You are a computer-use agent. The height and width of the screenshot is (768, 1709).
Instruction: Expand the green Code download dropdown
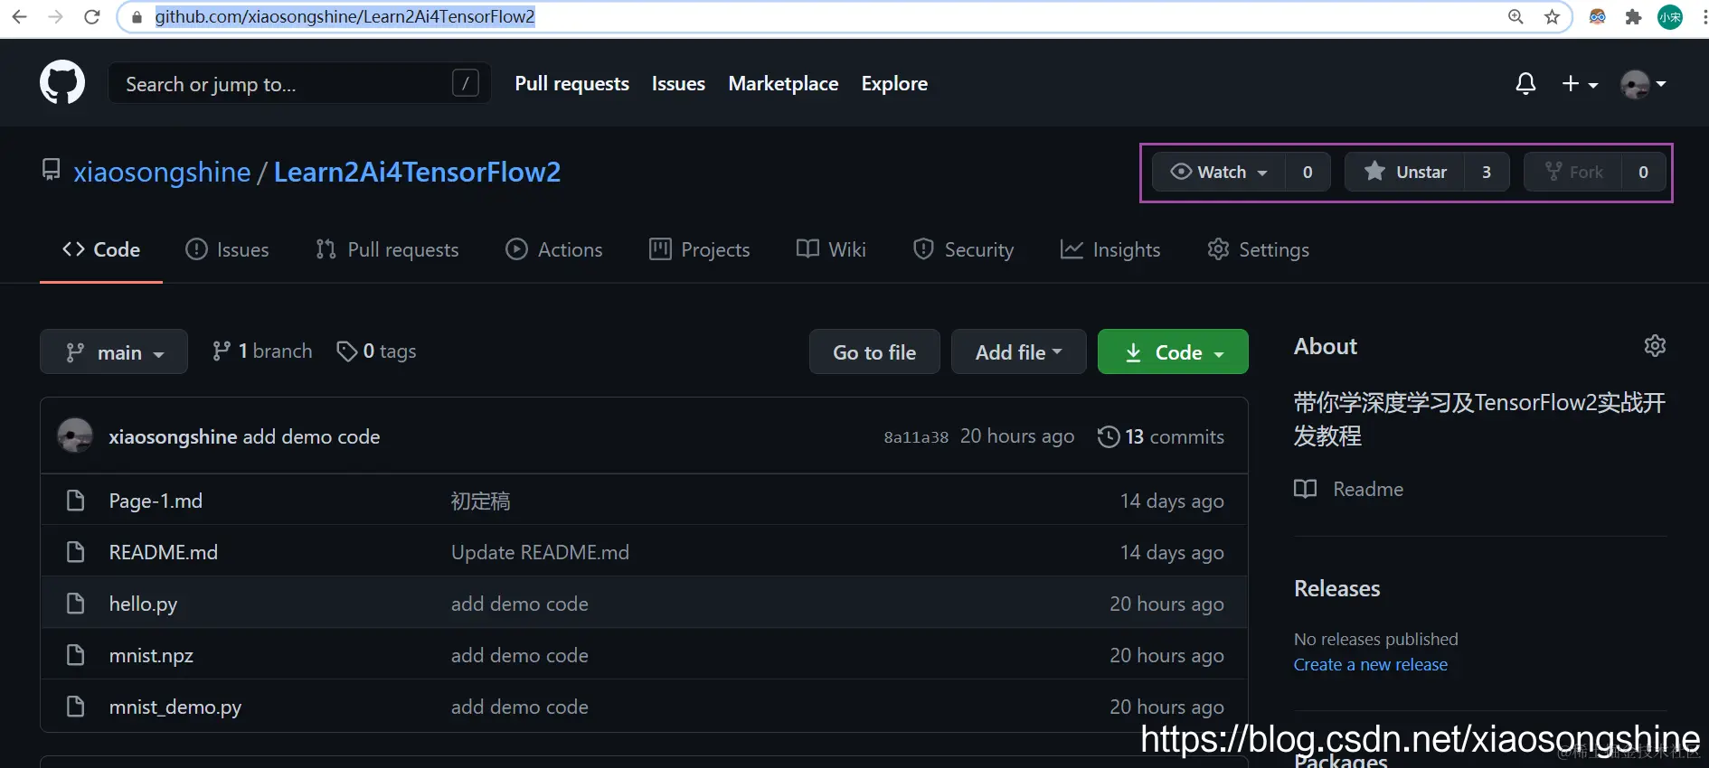pos(1173,351)
